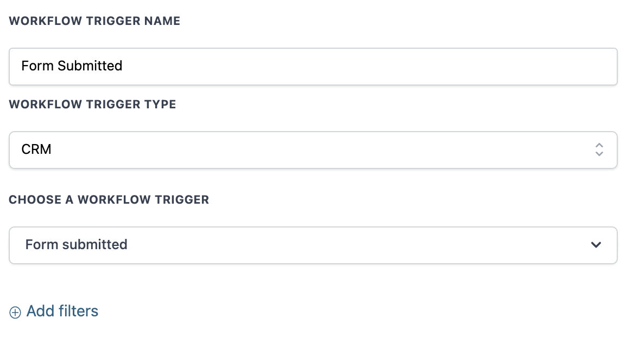633x351 pixels.
Task: Open trigger list via Form submitted box middle
Action: pos(313,245)
